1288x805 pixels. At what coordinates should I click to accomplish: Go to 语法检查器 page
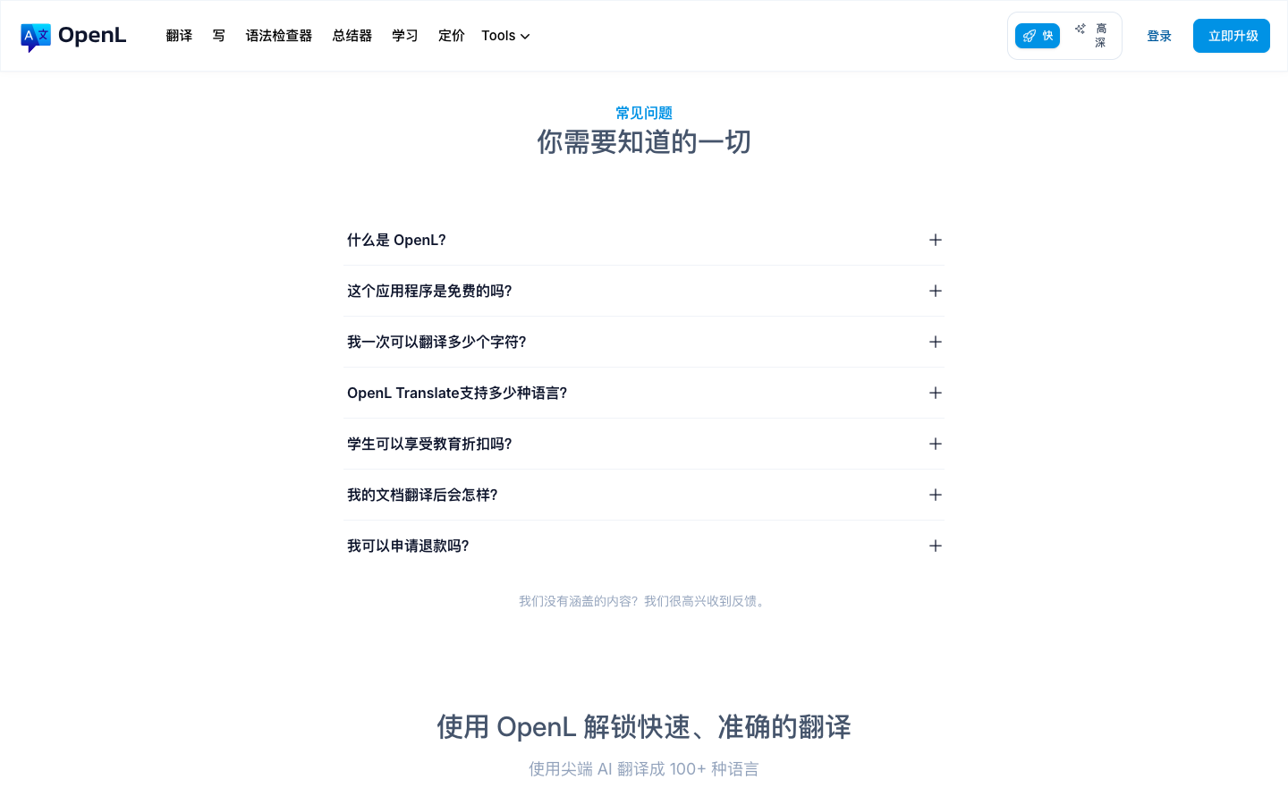(x=279, y=36)
